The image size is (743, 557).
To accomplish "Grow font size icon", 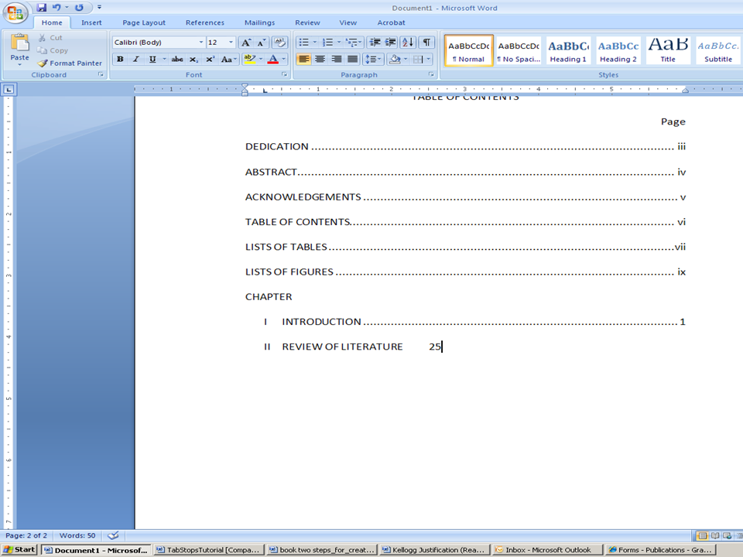I will [x=245, y=43].
